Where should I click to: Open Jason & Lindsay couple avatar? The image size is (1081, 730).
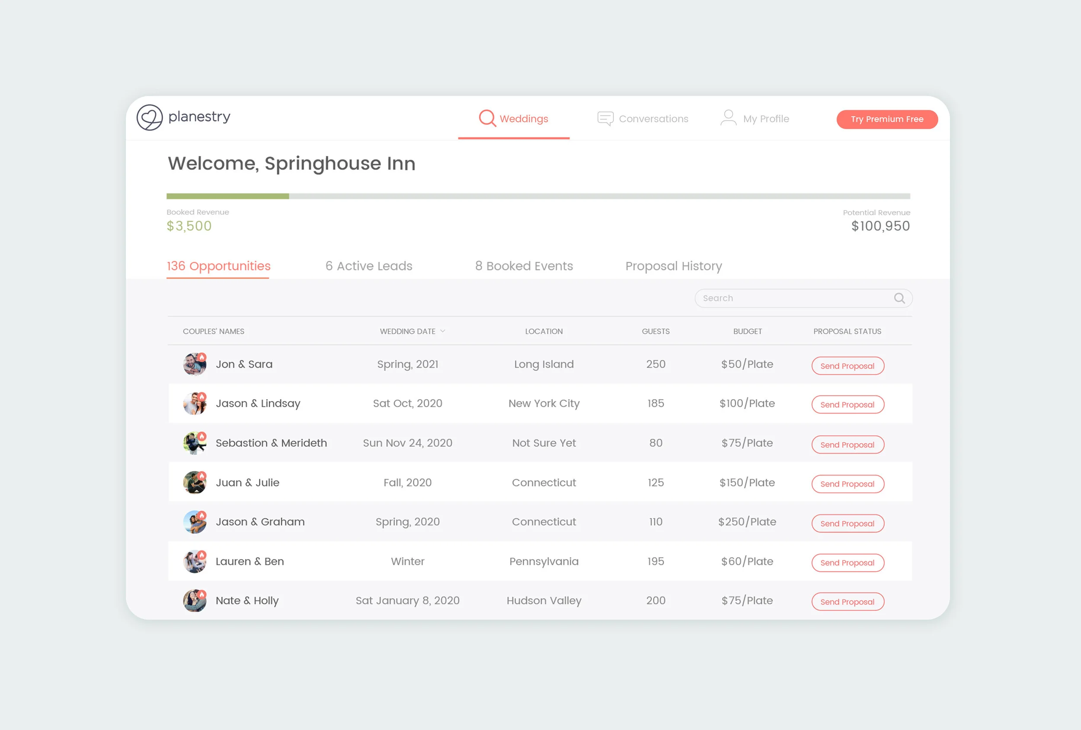point(195,403)
